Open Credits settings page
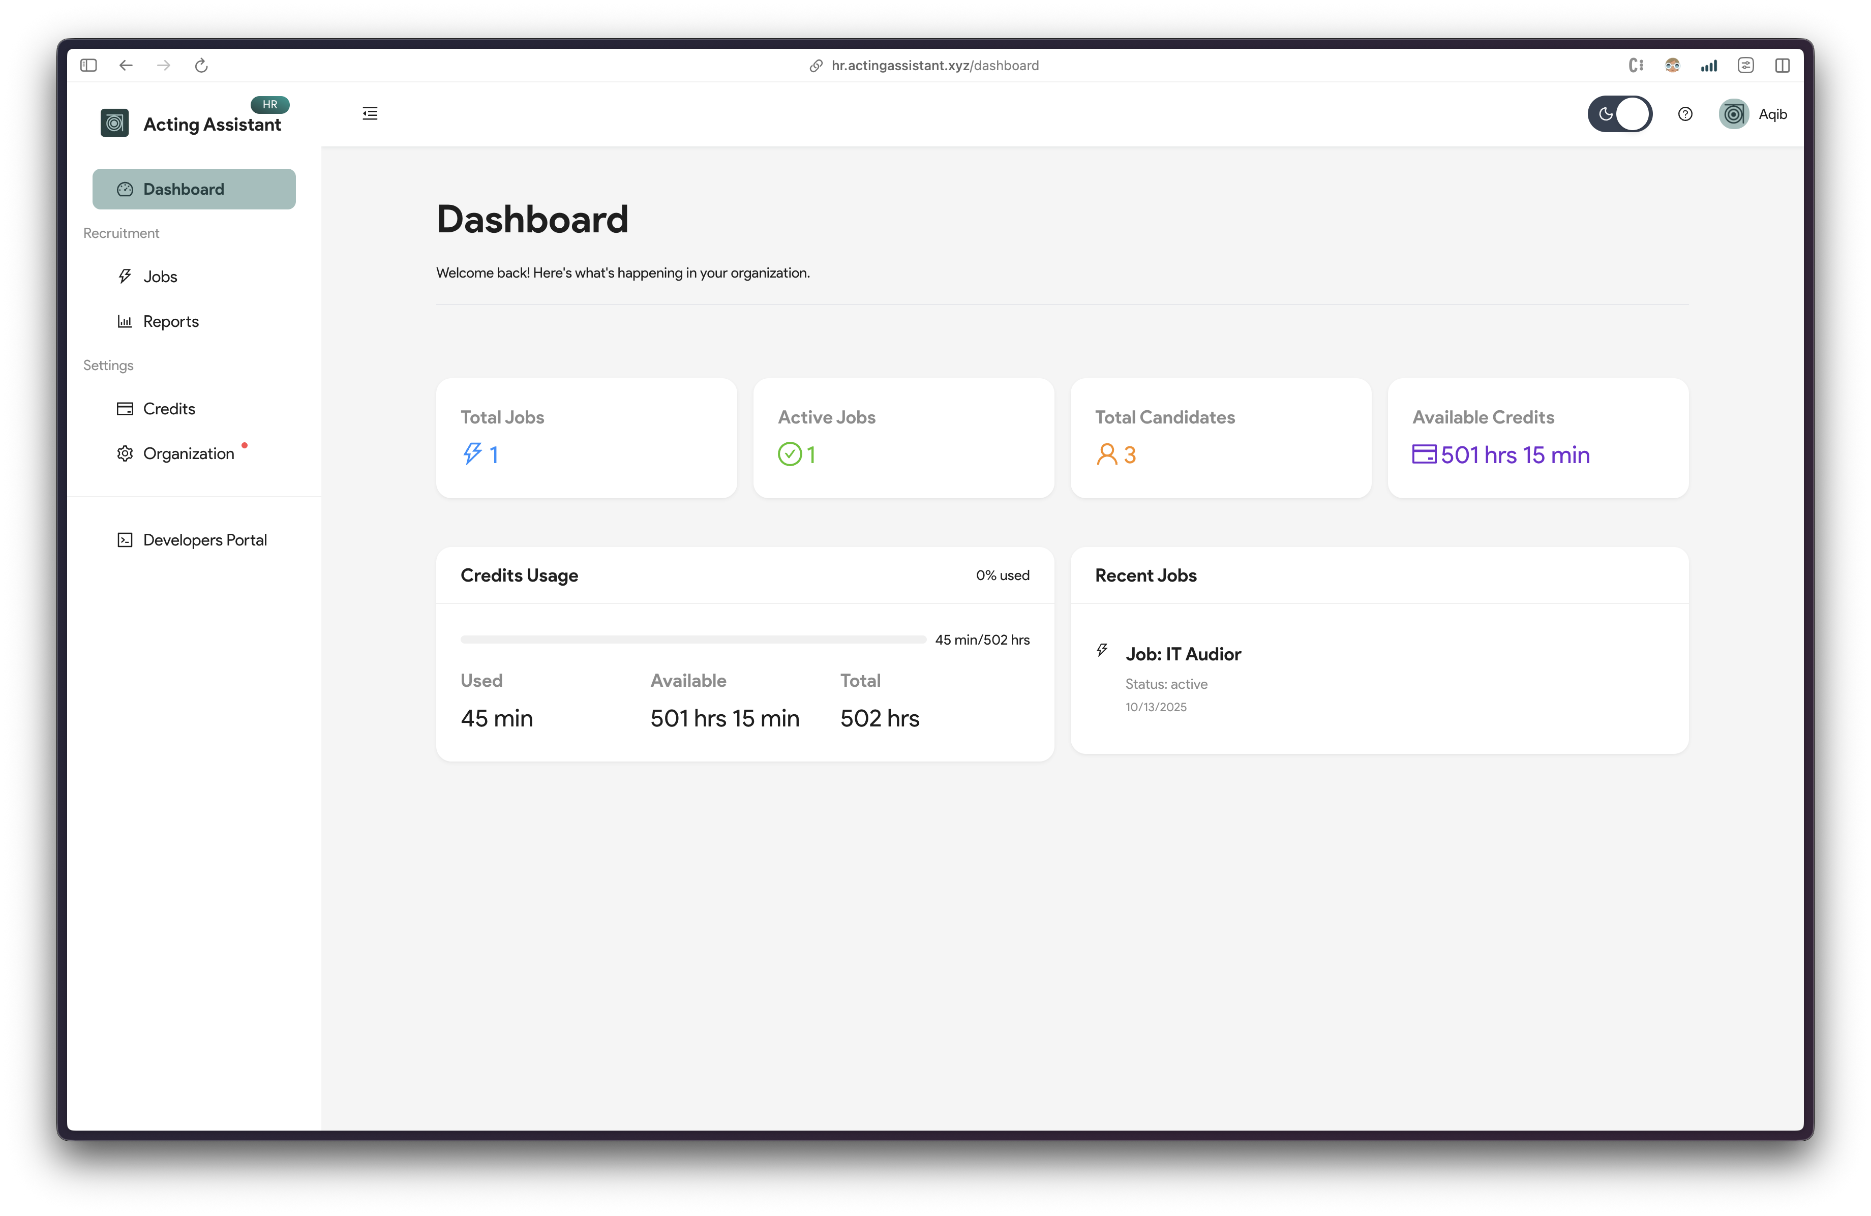 point(168,409)
